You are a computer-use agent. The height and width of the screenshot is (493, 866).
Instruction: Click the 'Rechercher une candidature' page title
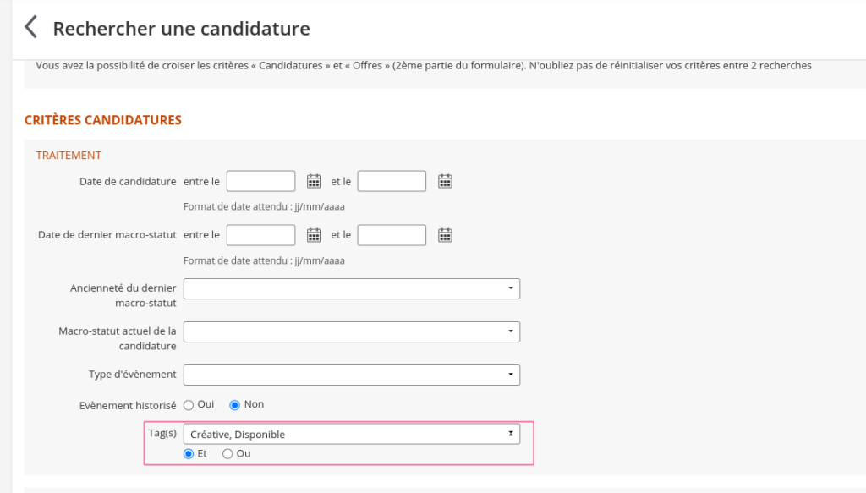[181, 29]
